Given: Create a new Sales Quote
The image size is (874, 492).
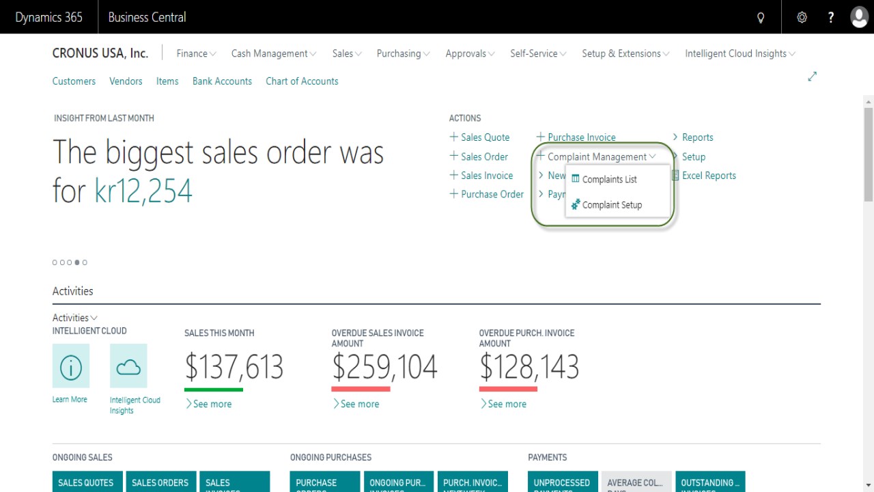Looking at the screenshot, I should coord(485,137).
